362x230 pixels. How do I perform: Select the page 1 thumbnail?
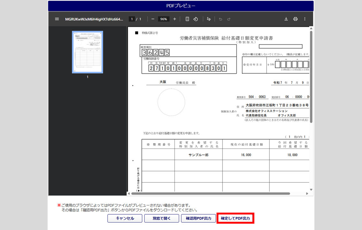pyautogui.click(x=87, y=52)
